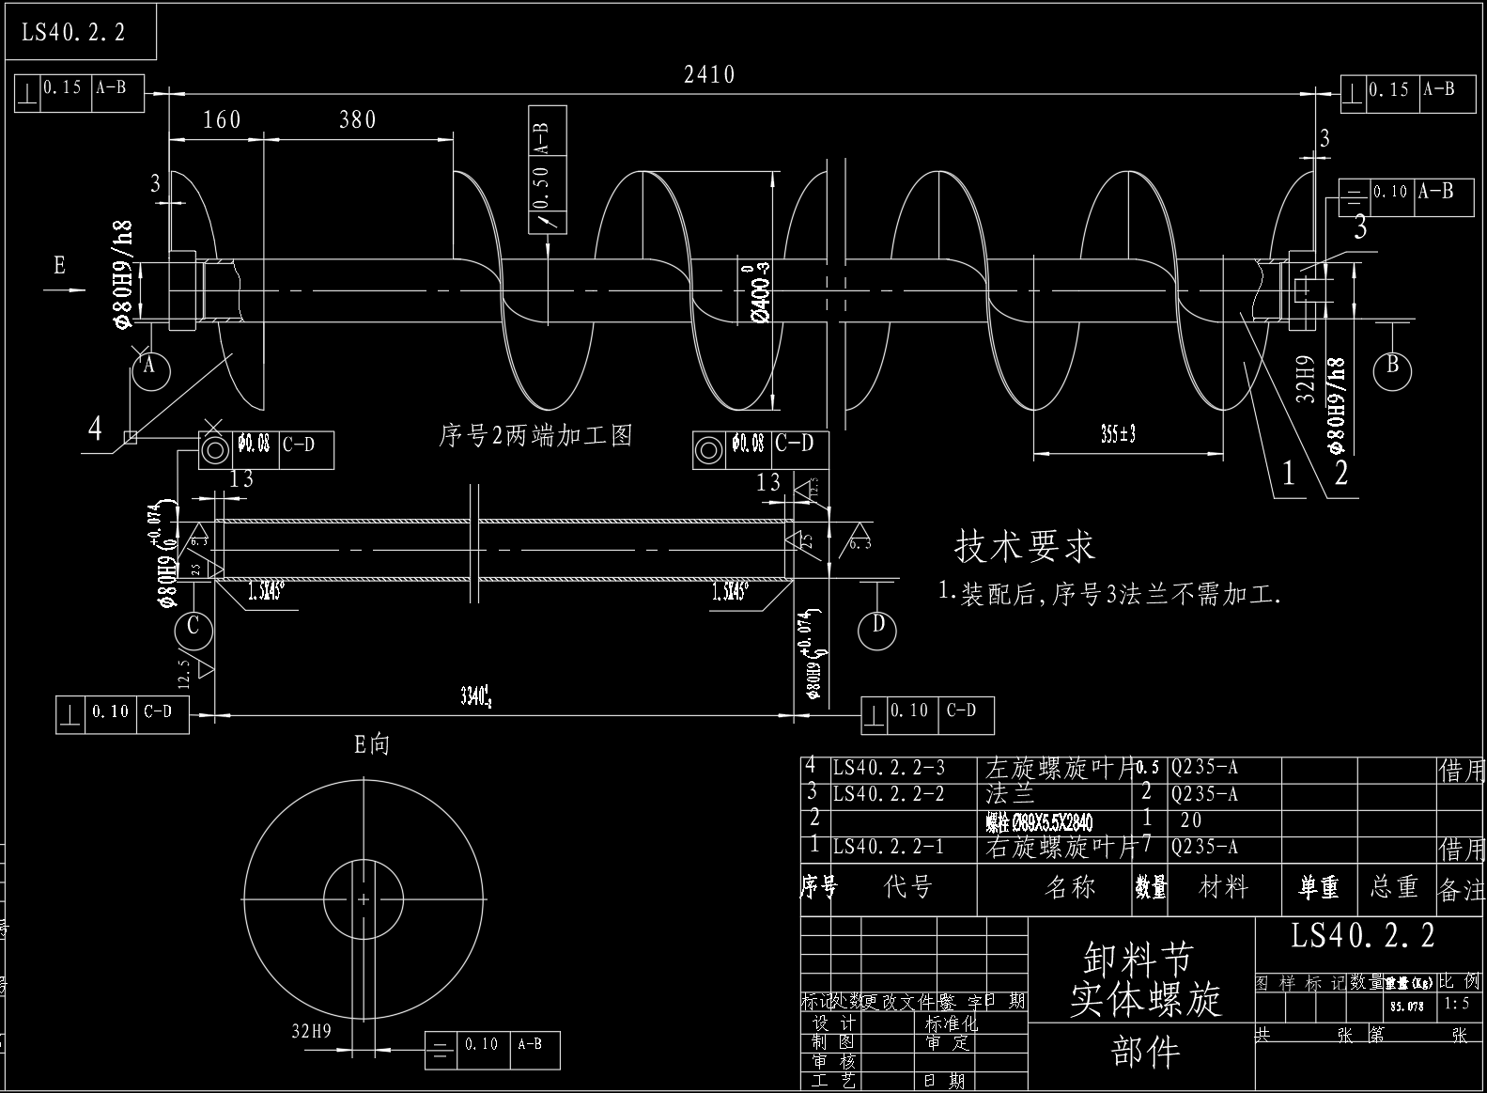Click the "总重" column header
Screen dimensions: 1487x1093
1394,886
